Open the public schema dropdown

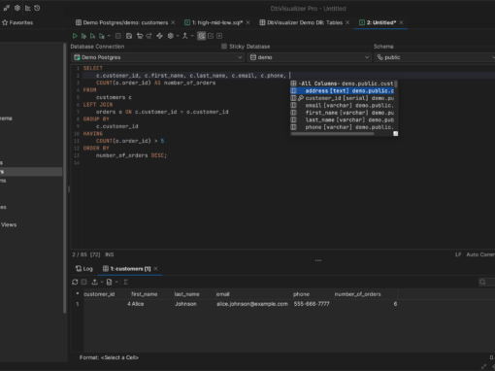click(435, 57)
